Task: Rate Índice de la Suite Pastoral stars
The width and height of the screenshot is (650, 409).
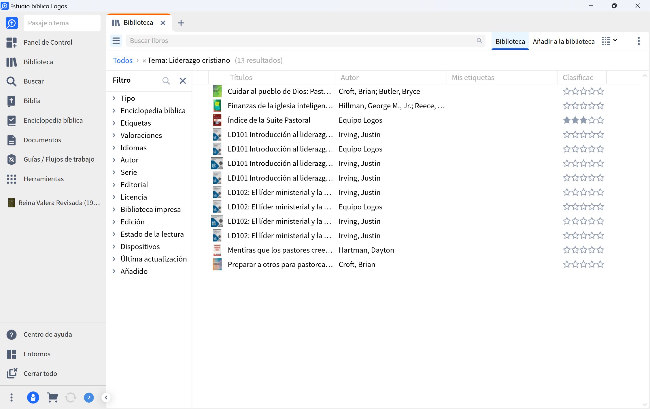Action: [x=583, y=120]
